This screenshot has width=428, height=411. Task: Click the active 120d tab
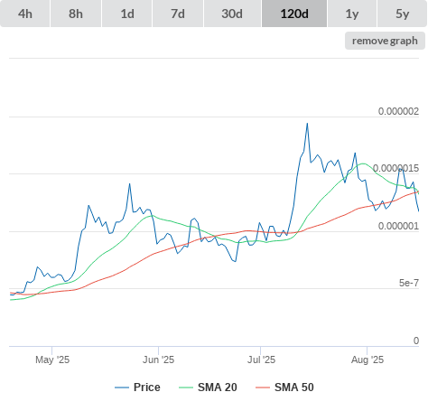click(x=294, y=14)
